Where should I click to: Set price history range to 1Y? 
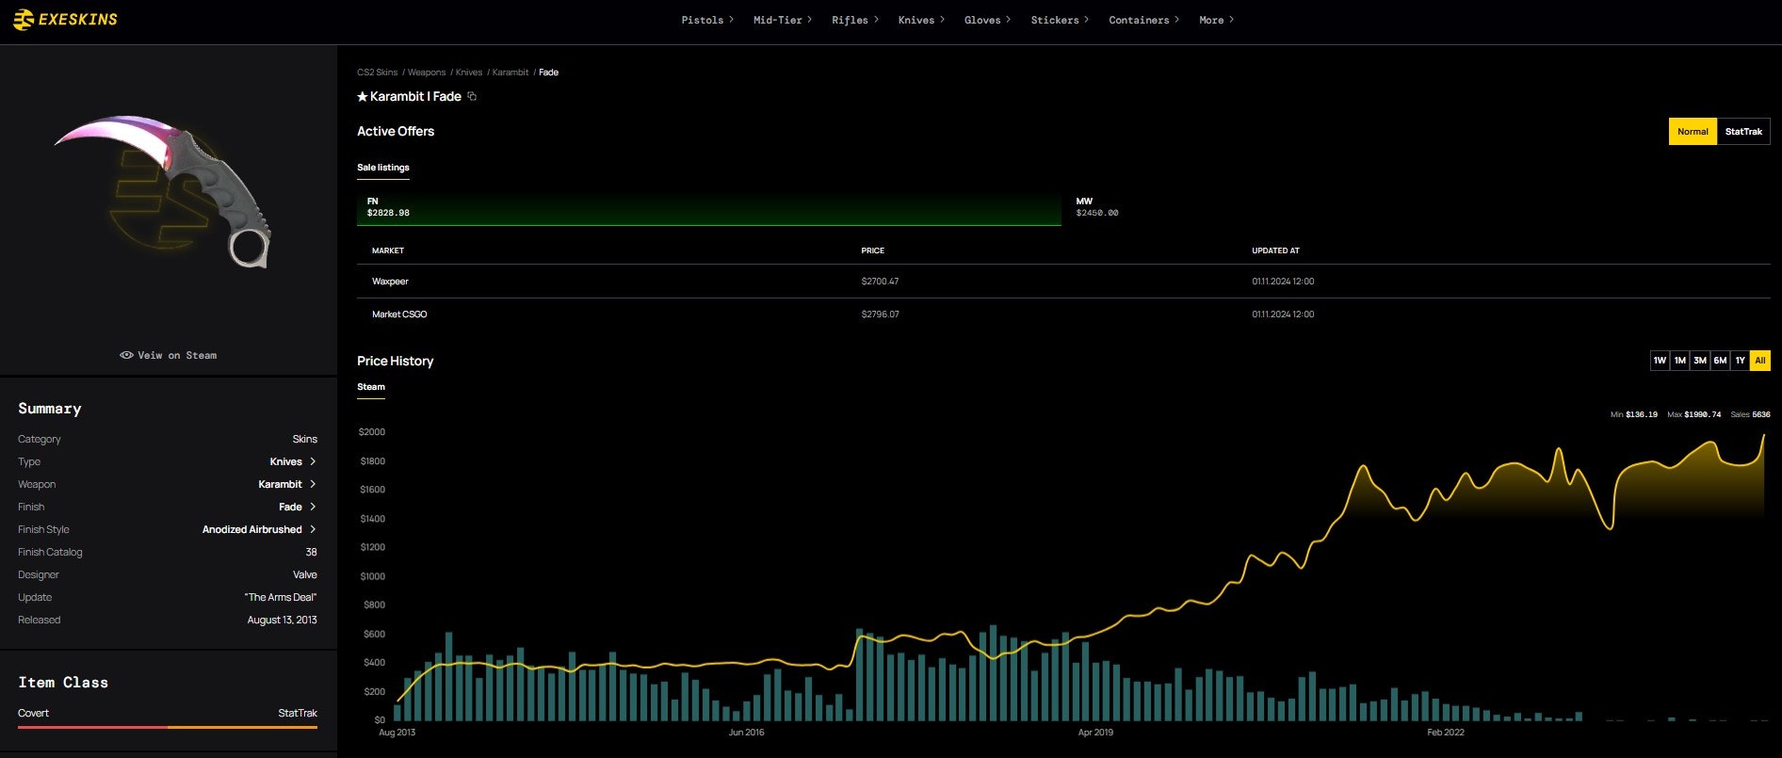click(x=1741, y=361)
